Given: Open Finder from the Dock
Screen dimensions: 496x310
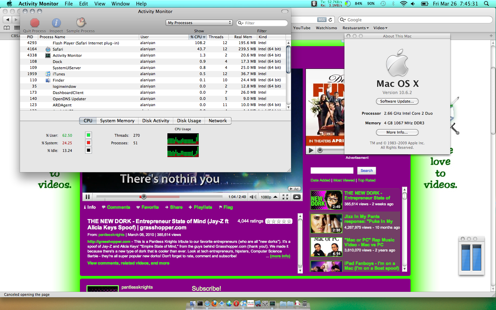Looking at the screenshot, I should tap(193, 303).
